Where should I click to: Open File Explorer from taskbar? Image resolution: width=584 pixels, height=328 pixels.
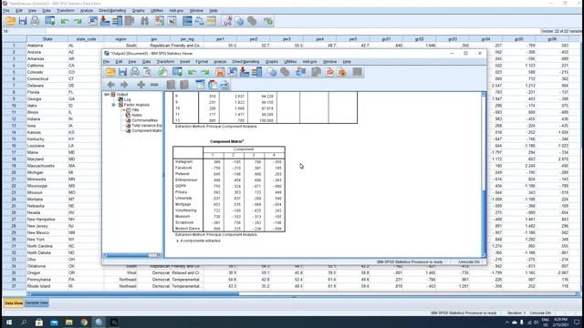[x=69, y=323]
